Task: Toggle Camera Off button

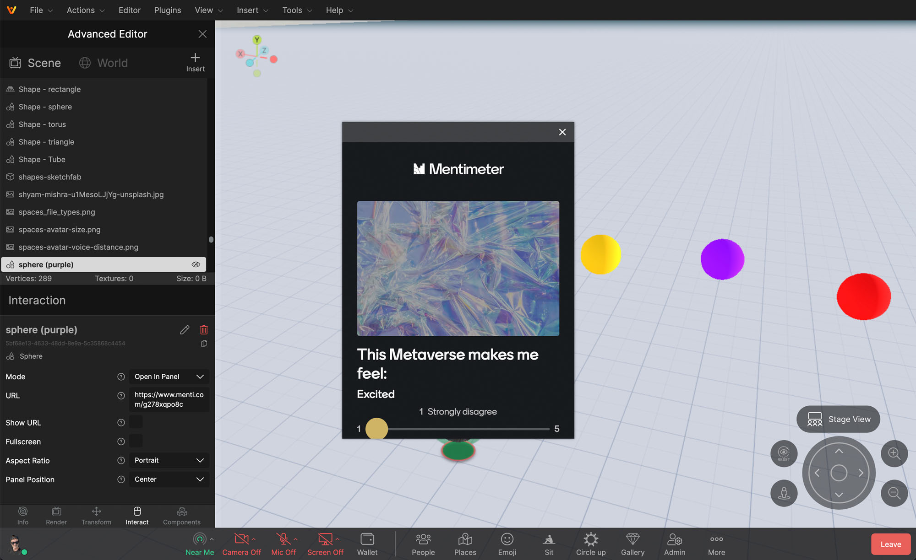Action: click(x=241, y=544)
